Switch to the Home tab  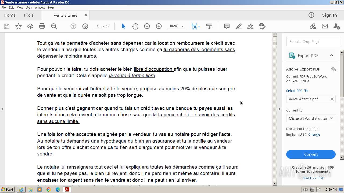[10, 15]
